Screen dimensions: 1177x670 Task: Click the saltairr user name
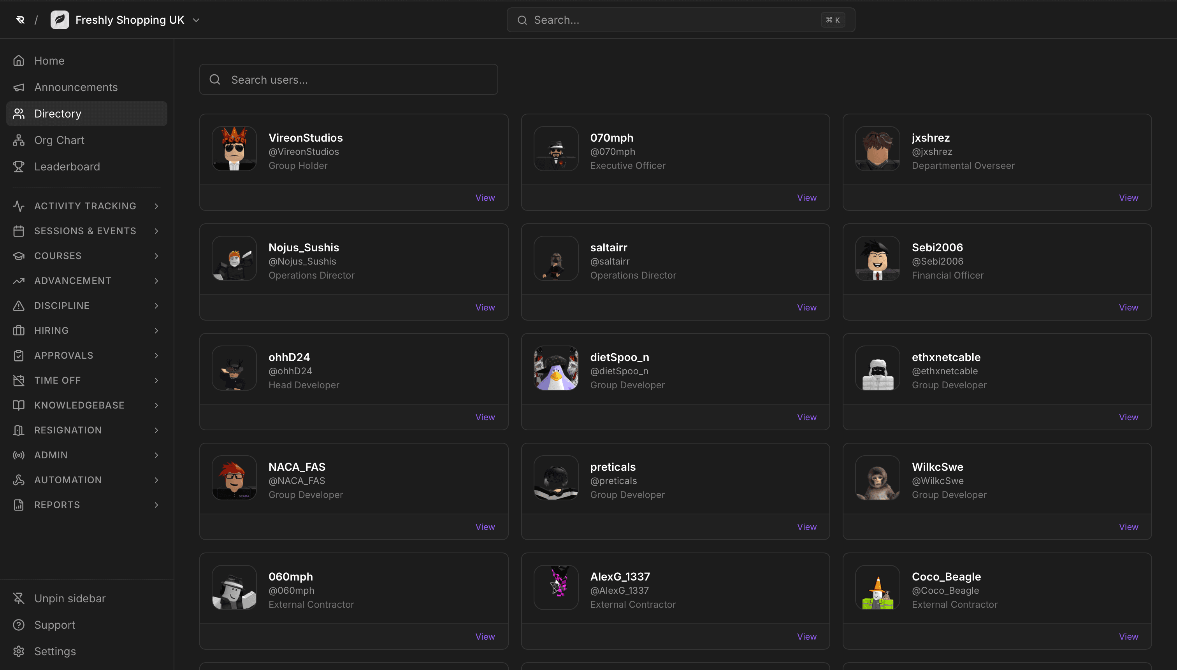(x=608, y=247)
